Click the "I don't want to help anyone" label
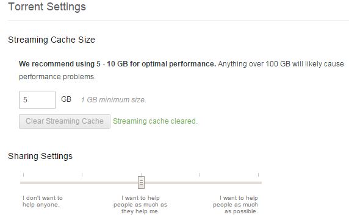 tap(43, 201)
